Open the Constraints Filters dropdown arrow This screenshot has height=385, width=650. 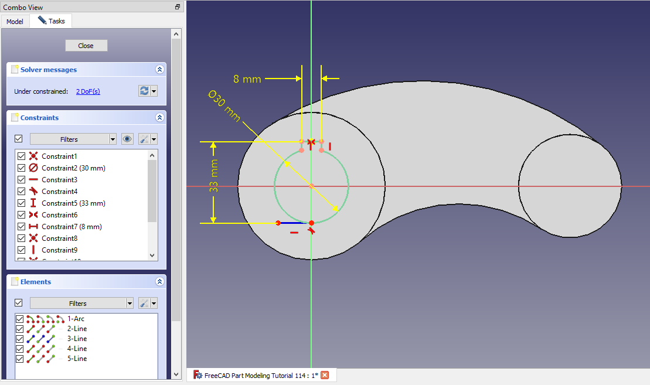tap(113, 139)
